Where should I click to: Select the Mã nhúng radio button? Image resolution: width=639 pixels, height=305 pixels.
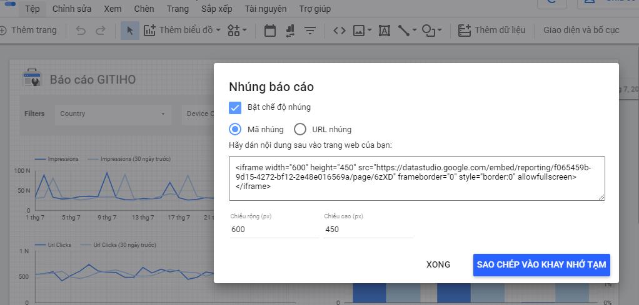[235, 129]
